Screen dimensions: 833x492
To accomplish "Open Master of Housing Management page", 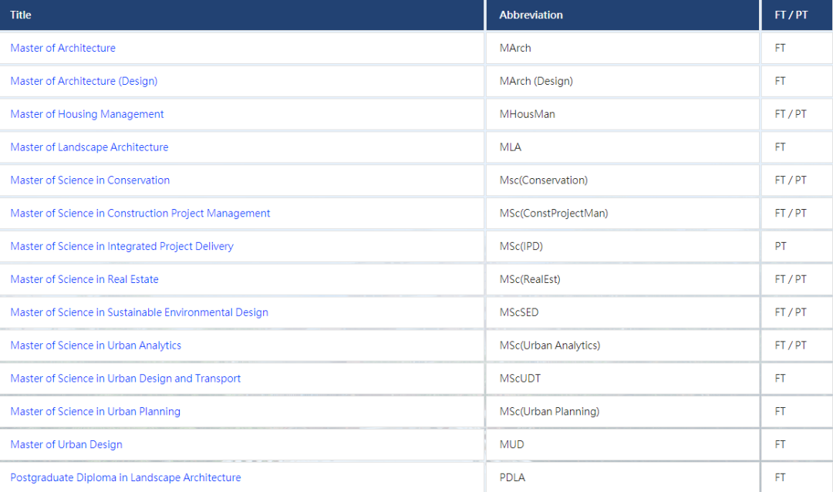I will coord(87,114).
